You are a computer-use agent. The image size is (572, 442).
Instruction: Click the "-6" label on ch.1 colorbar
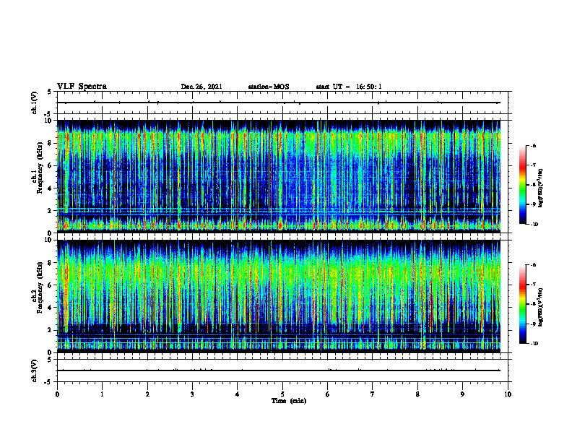click(x=533, y=145)
